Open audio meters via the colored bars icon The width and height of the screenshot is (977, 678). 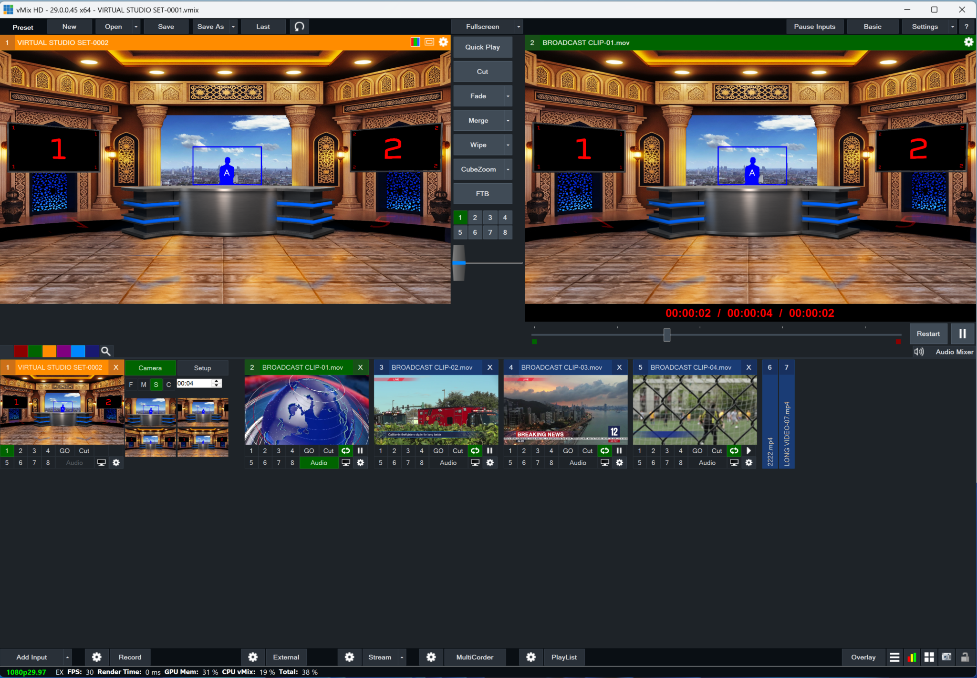click(912, 657)
